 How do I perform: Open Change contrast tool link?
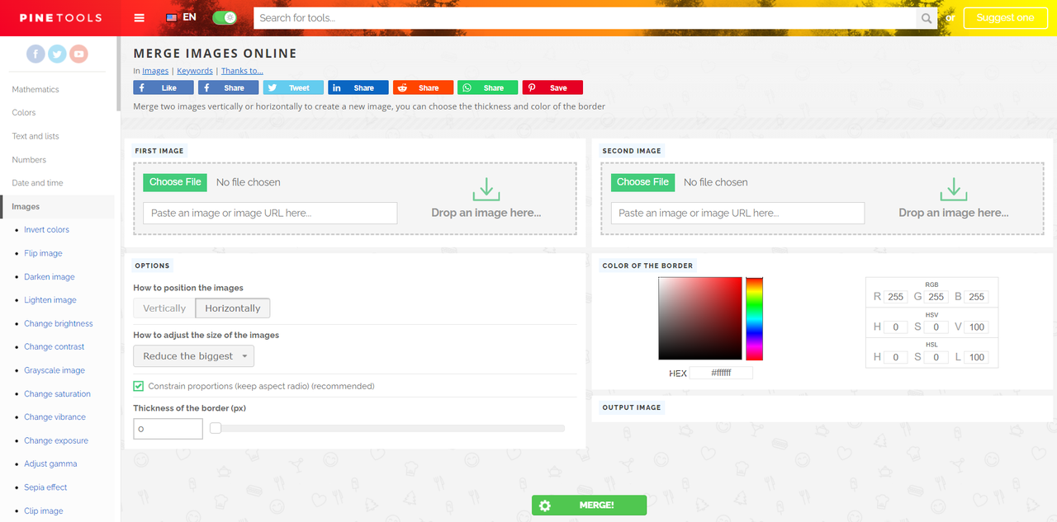tap(55, 347)
